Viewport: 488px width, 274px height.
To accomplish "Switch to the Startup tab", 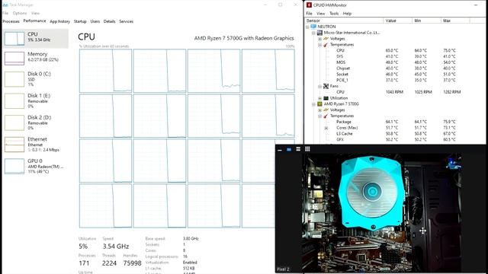I will point(80,21).
